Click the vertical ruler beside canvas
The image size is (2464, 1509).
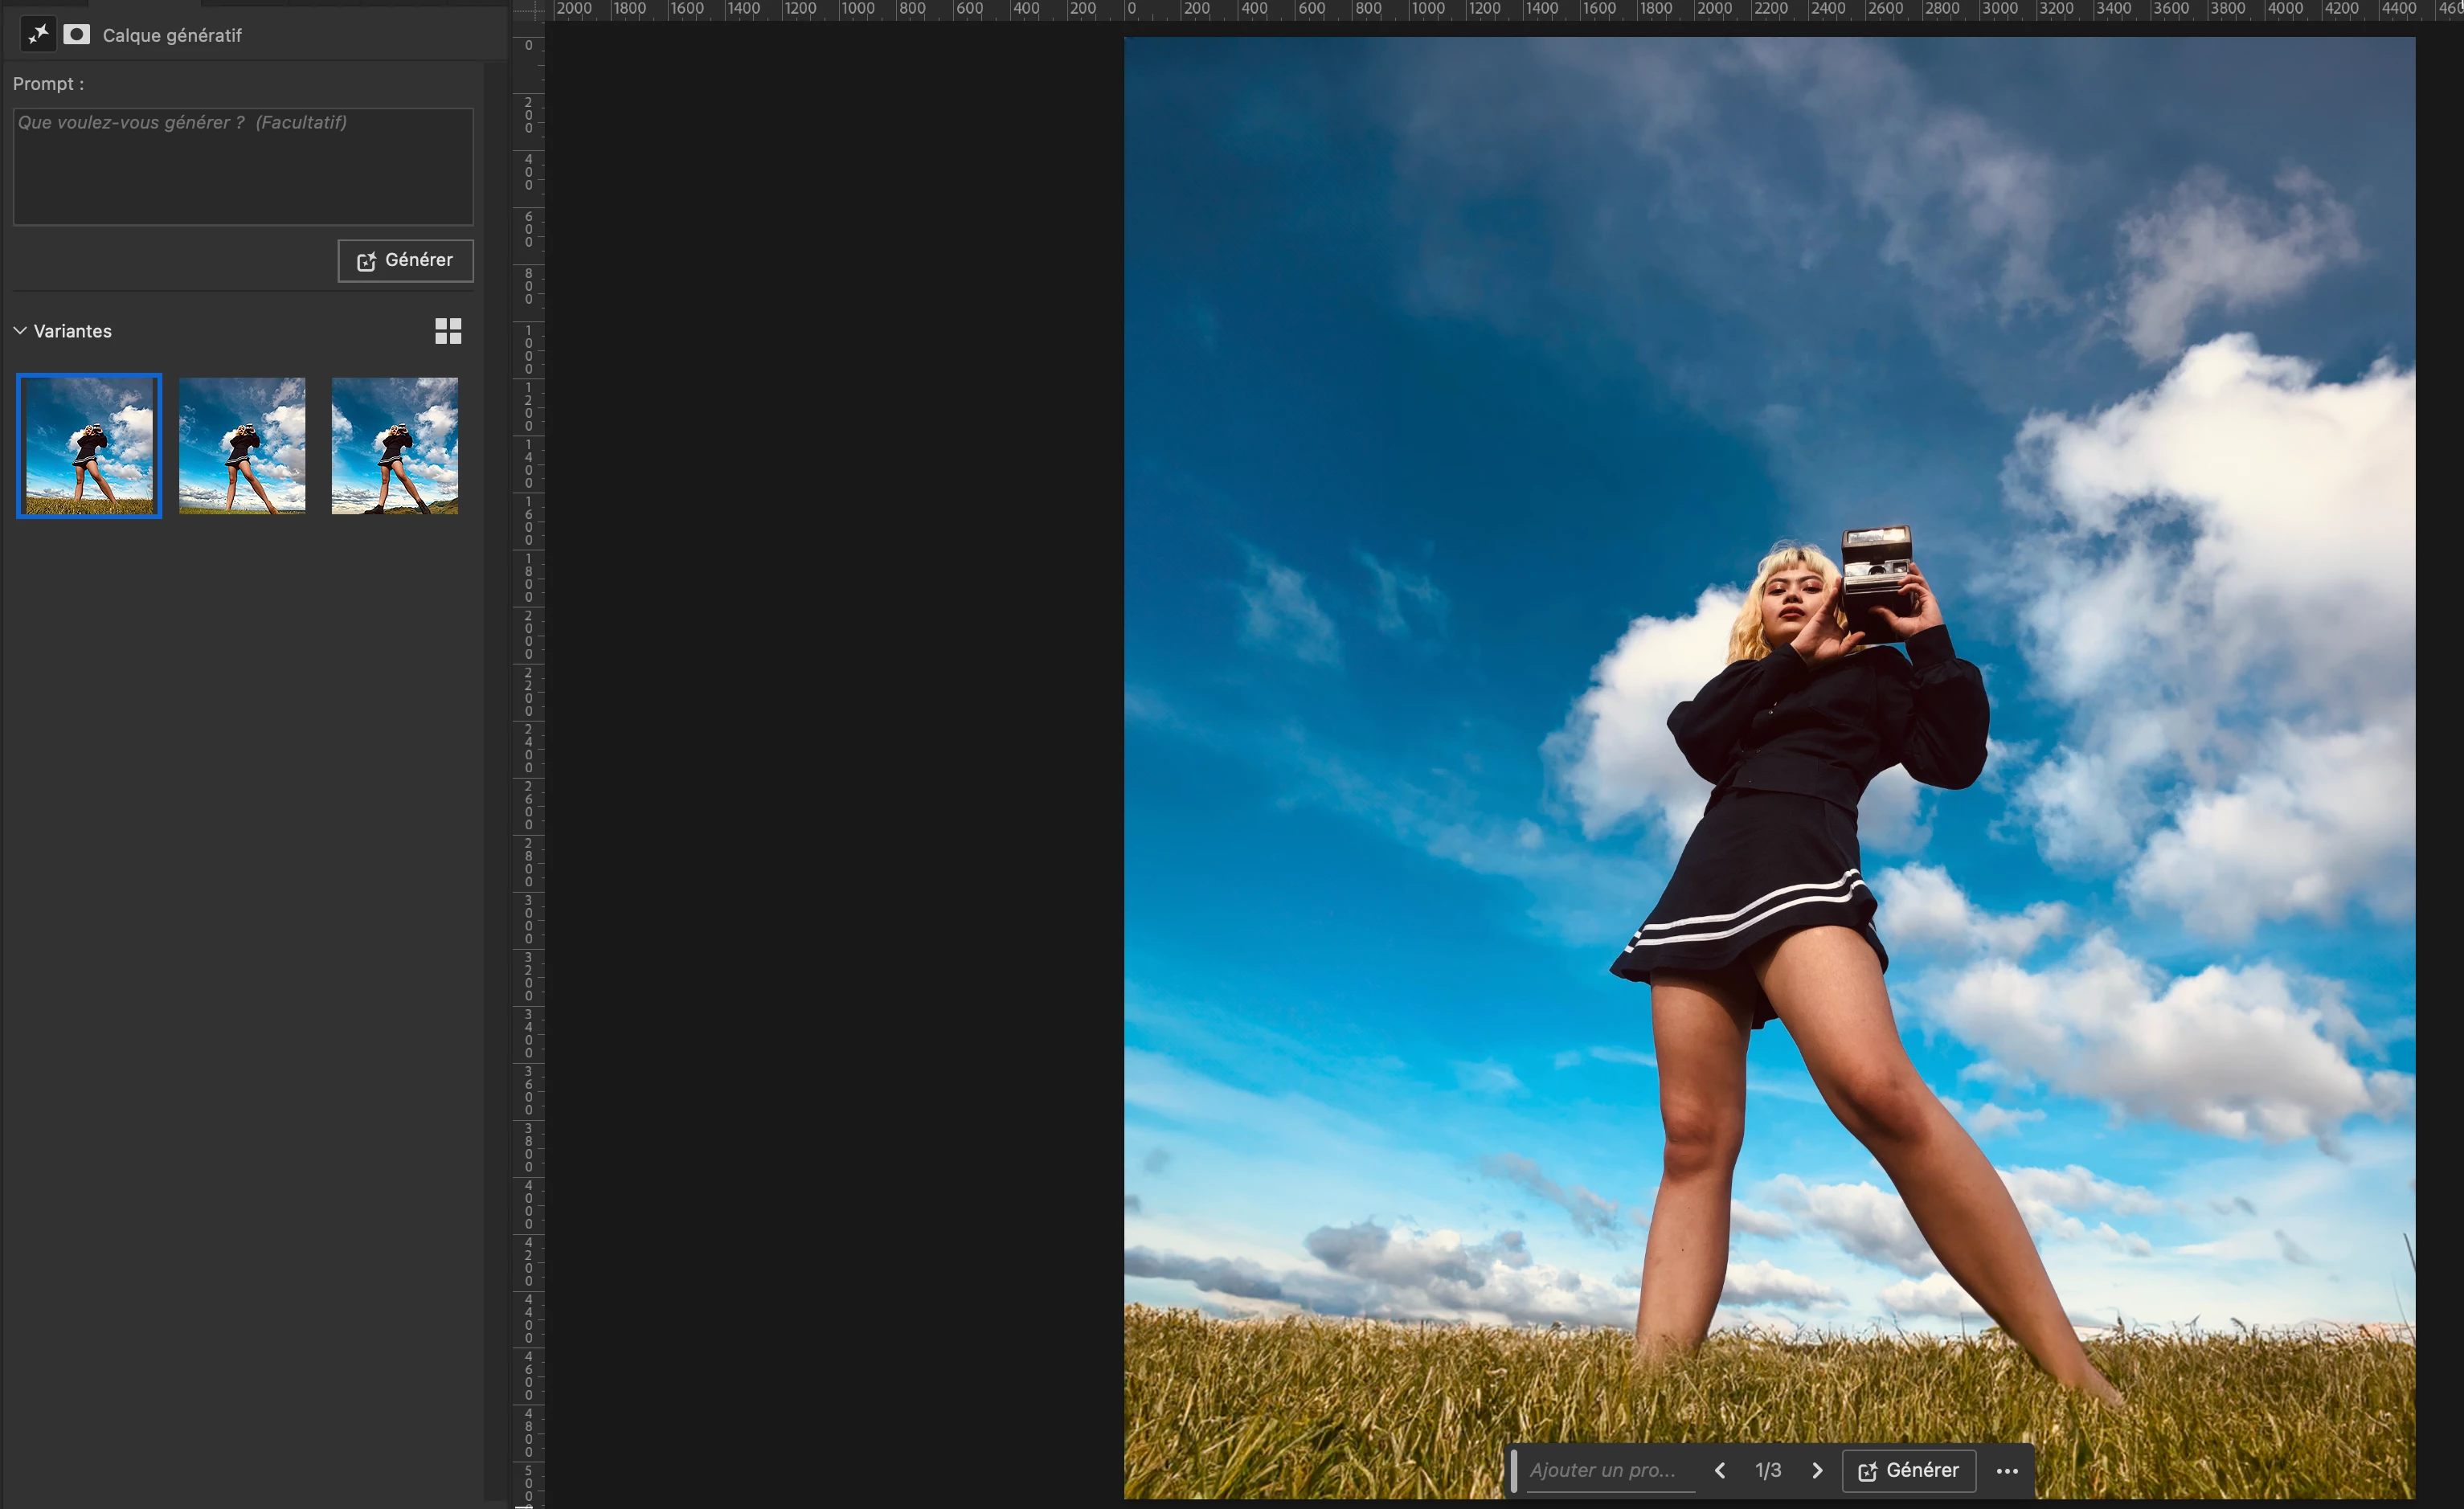pyautogui.click(x=528, y=700)
